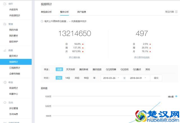This screenshot has height=123, width=180.
Task: Select the 14日 time range
Action: tap(67, 78)
